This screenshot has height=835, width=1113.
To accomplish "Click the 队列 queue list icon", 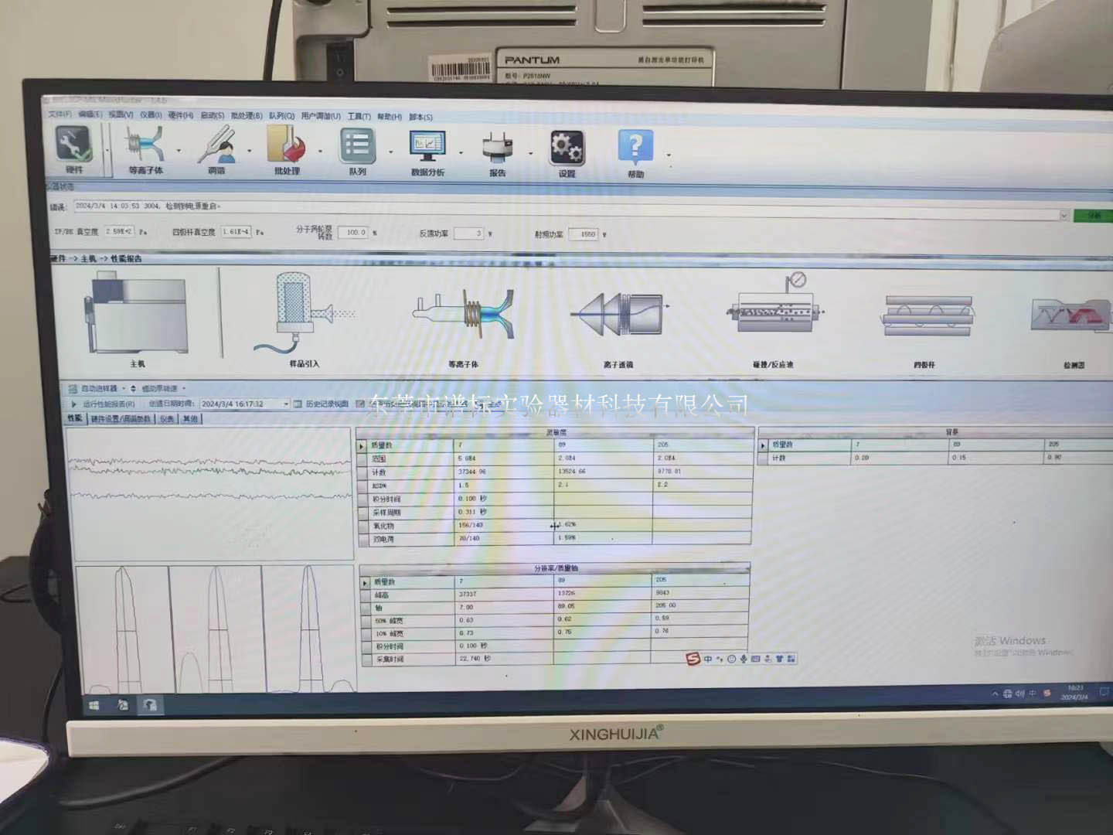I will tap(357, 148).
